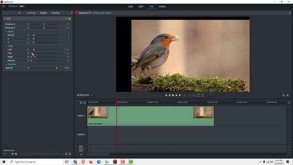Viewport: 293px width, 165px height.
Task: Collapse the Crop parameter group
Action: [x=6, y=46]
